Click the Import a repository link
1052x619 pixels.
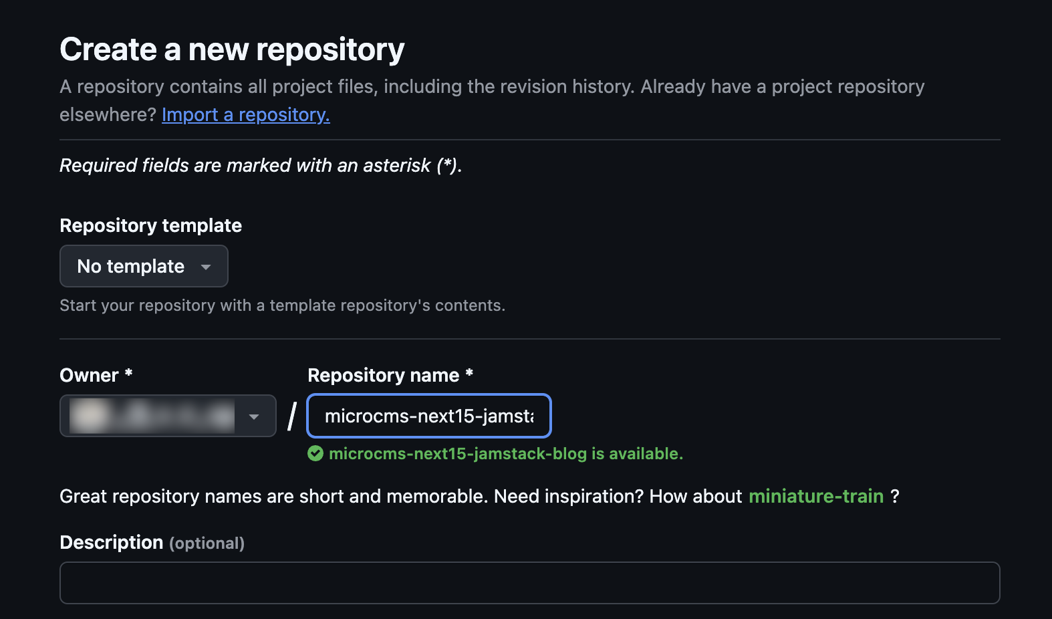pos(245,115)
